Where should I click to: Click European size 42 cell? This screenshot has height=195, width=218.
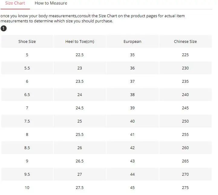[x=132, y=148]
